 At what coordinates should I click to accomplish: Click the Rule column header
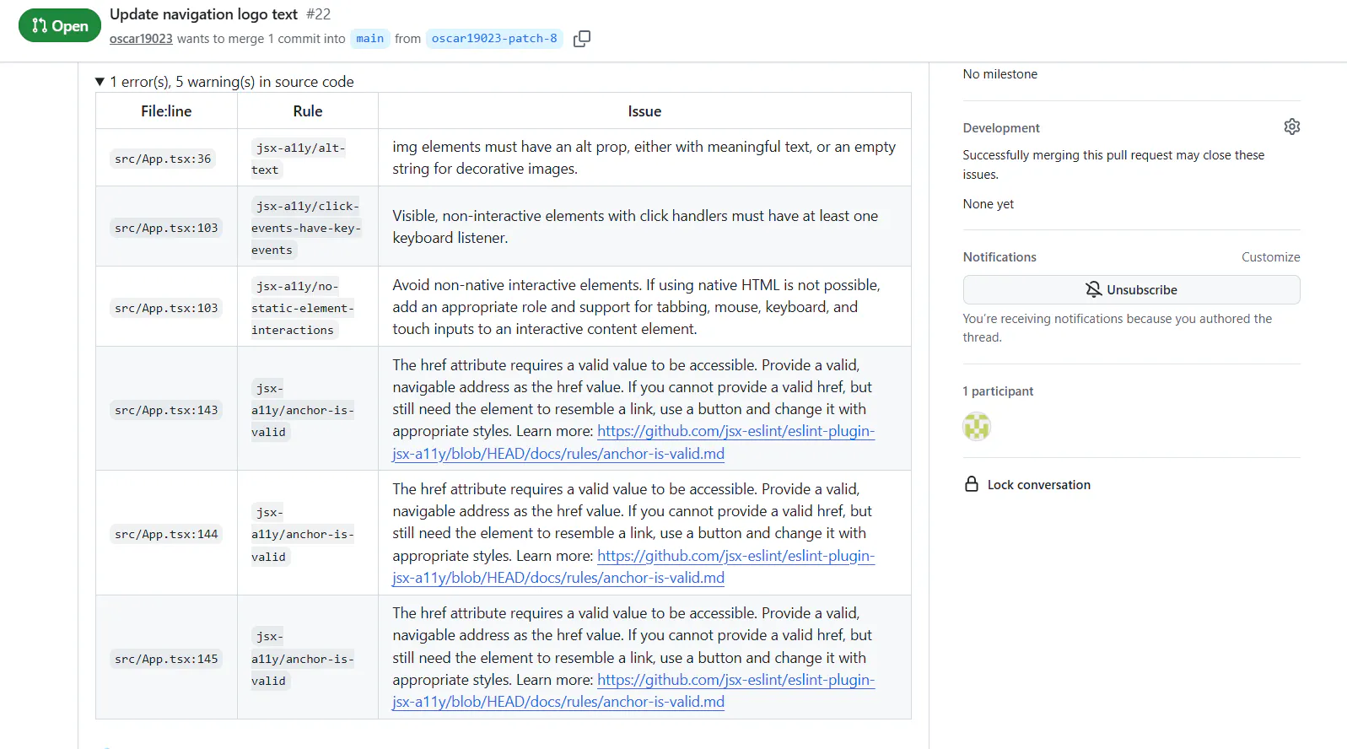point(308,111)
